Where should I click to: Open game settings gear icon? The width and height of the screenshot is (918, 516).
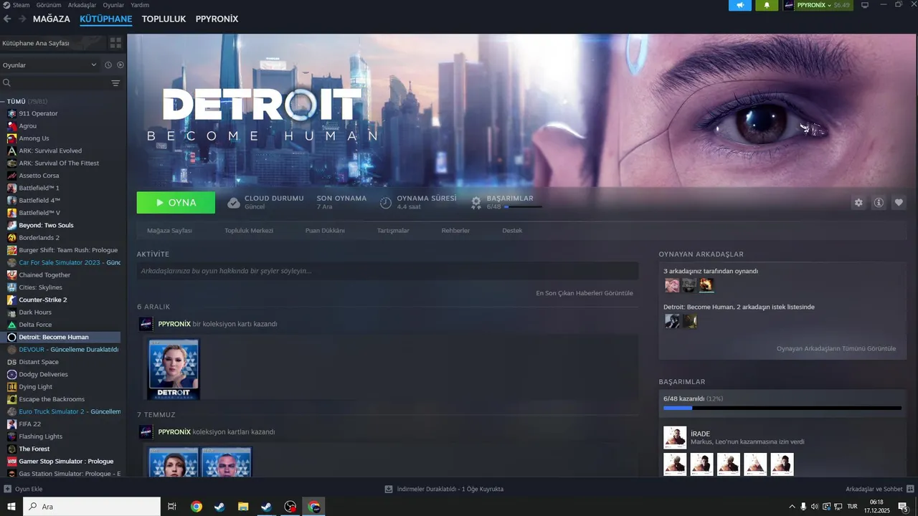click(x=858, y=203)
